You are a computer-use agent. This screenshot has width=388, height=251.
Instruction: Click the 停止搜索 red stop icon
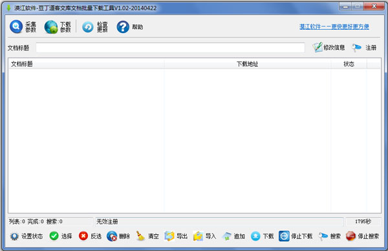coord(350,236)
